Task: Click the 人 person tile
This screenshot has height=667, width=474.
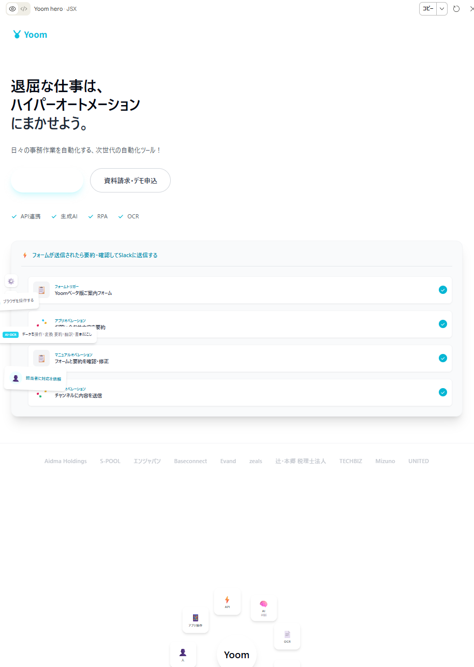Action: click(x=183, y=655)
